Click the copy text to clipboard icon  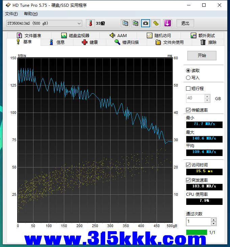tap(125, 23)
